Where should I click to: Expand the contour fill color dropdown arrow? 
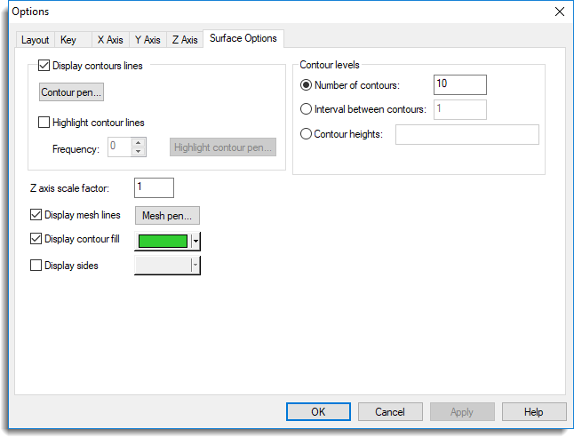point(195,241)
